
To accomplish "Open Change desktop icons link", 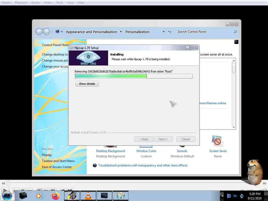I will [x=55, y=54].
